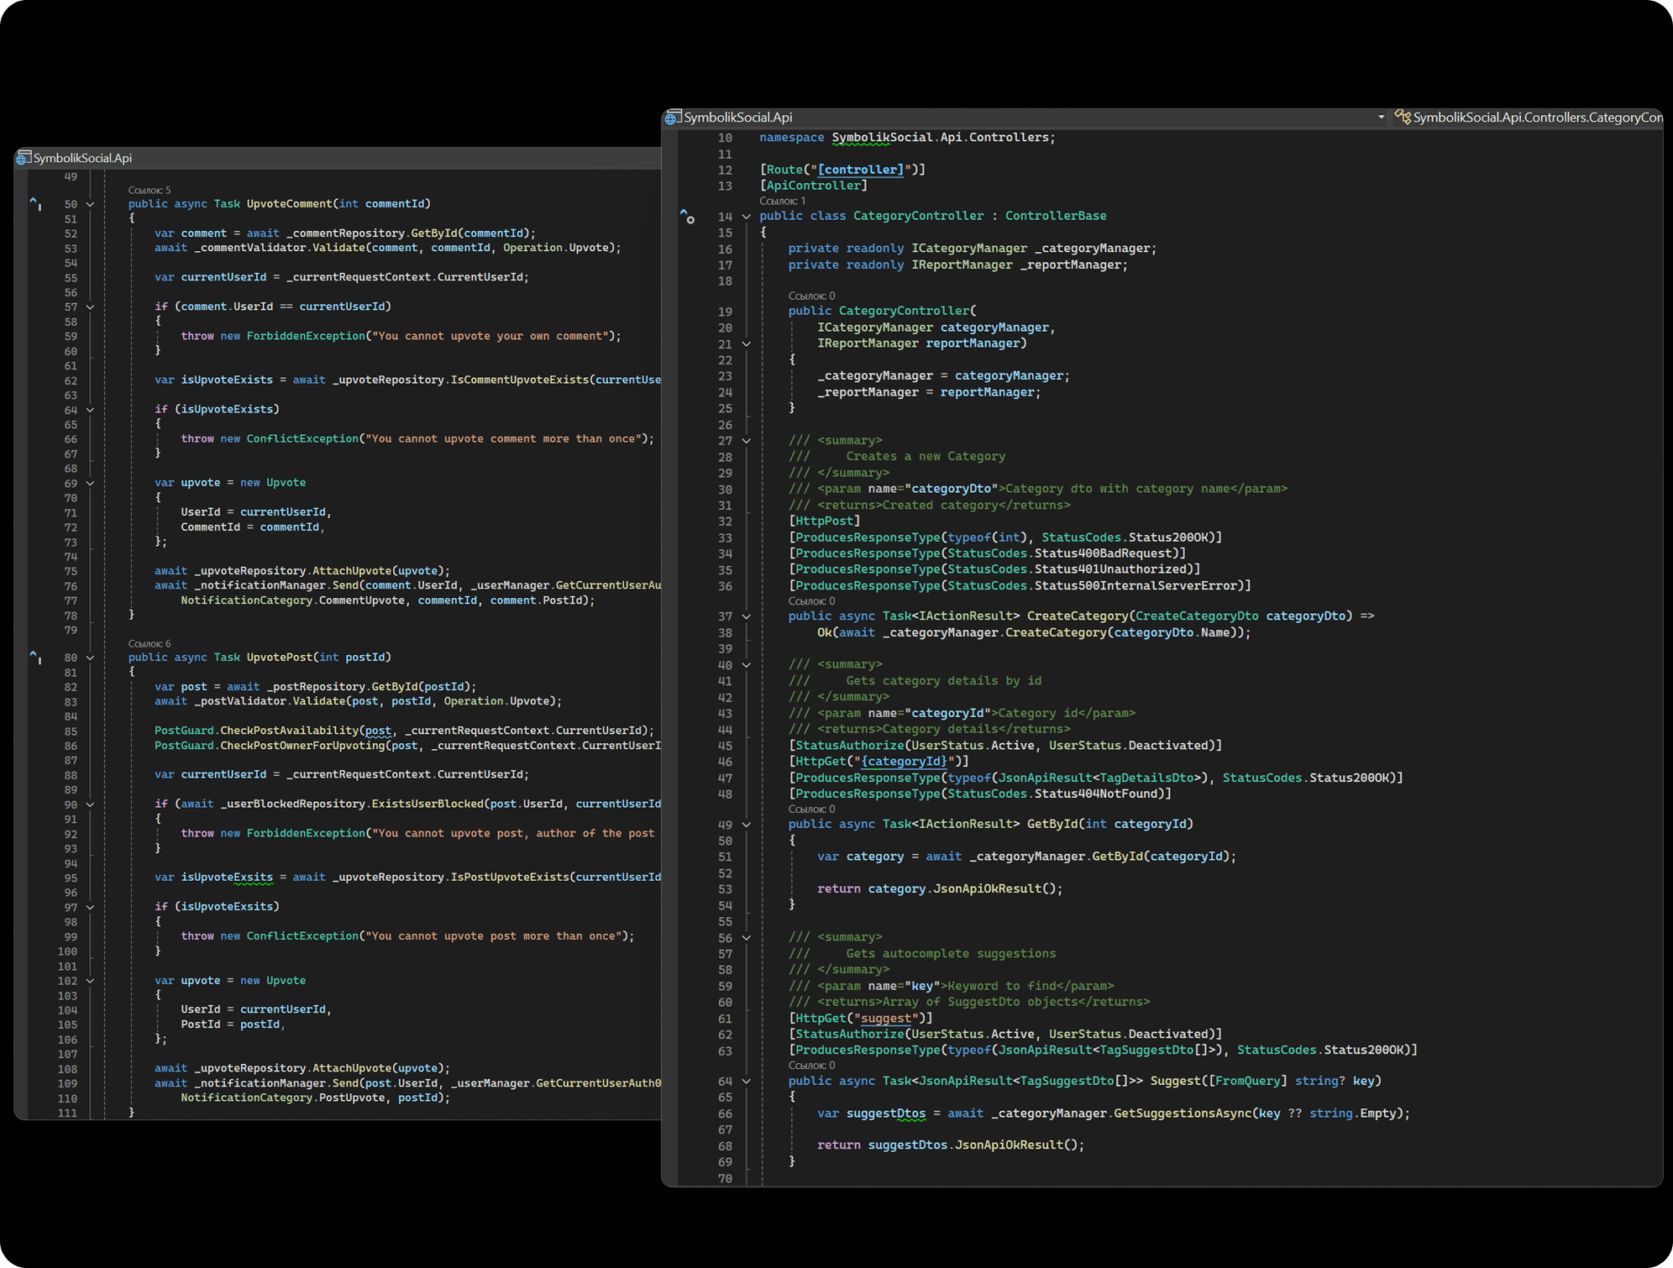Collapse the CreateCategory method at line 37

746,616
